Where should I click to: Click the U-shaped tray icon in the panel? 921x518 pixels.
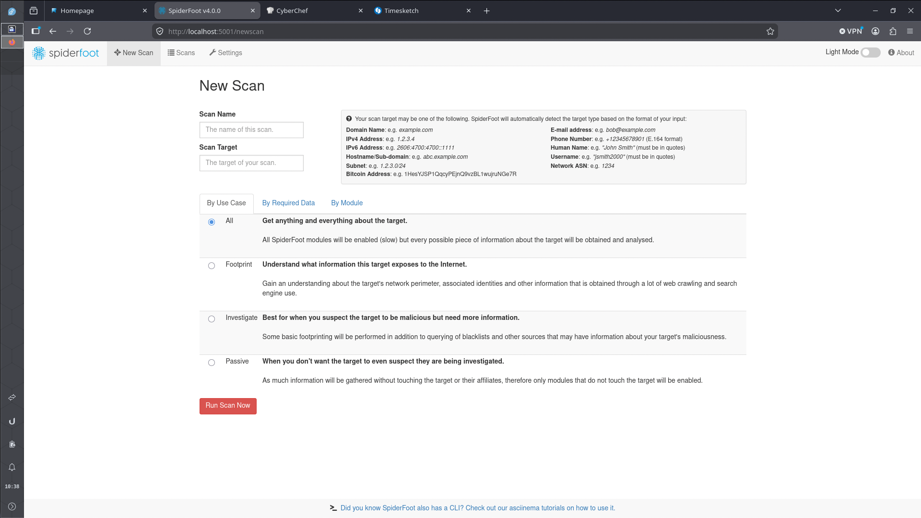click(x=12, y=421)
